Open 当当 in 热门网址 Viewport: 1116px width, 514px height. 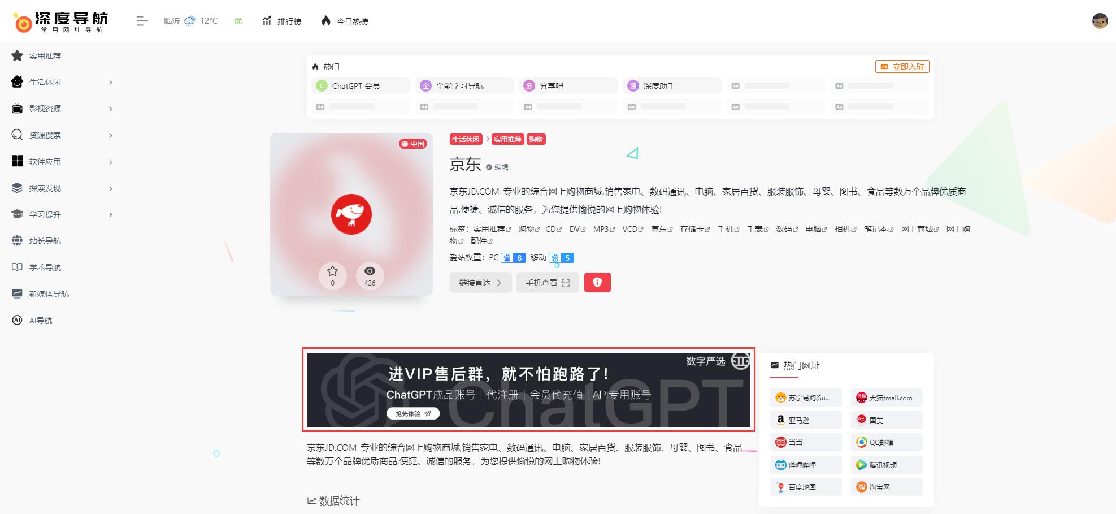(806, 442)
